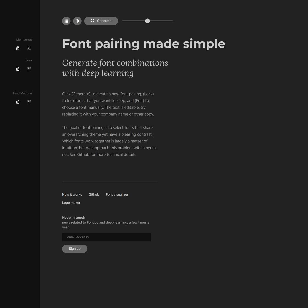The height and width of the screenshot is (308, 308).
Task: Click the heading text "Font pairing made simple"
Action: click(144, 44)
